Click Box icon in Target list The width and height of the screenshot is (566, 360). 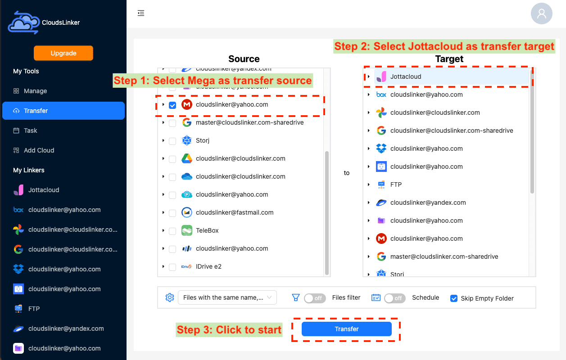(x=381, y=94)
